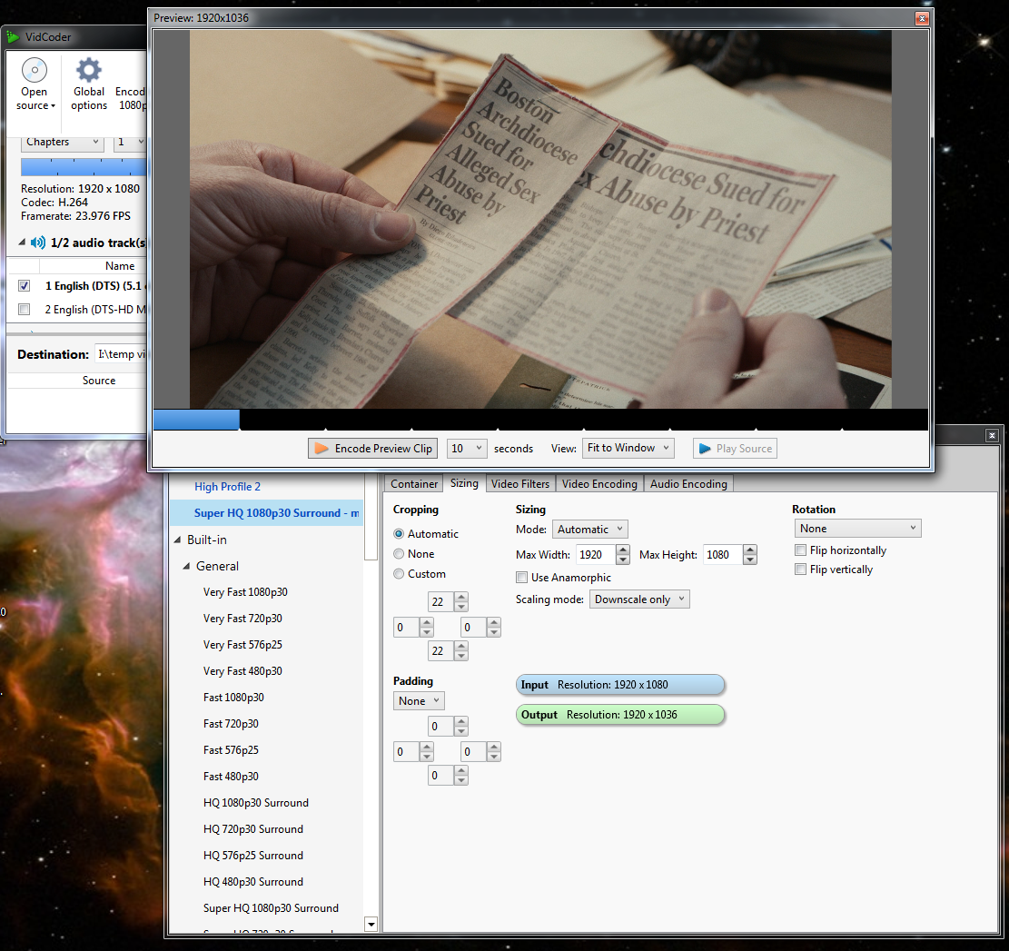Click the Max Width 1920 field
The image size is (1009, 951).
point(595,555)
